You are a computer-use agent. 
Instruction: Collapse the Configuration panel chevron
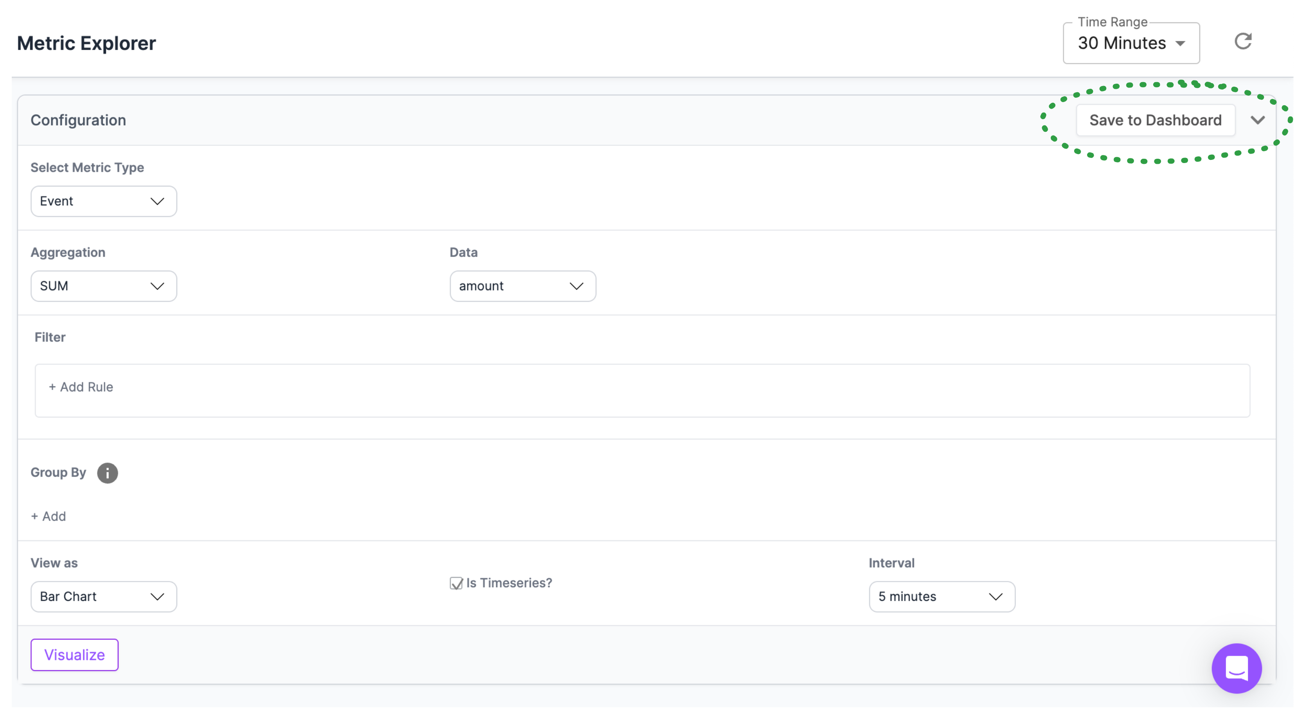(1257, 120)
